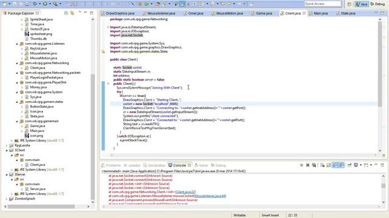Collapse the com.wb.rpg.gamemain package
This screenshot has height=218, width=389.
[x=17, y=121]
